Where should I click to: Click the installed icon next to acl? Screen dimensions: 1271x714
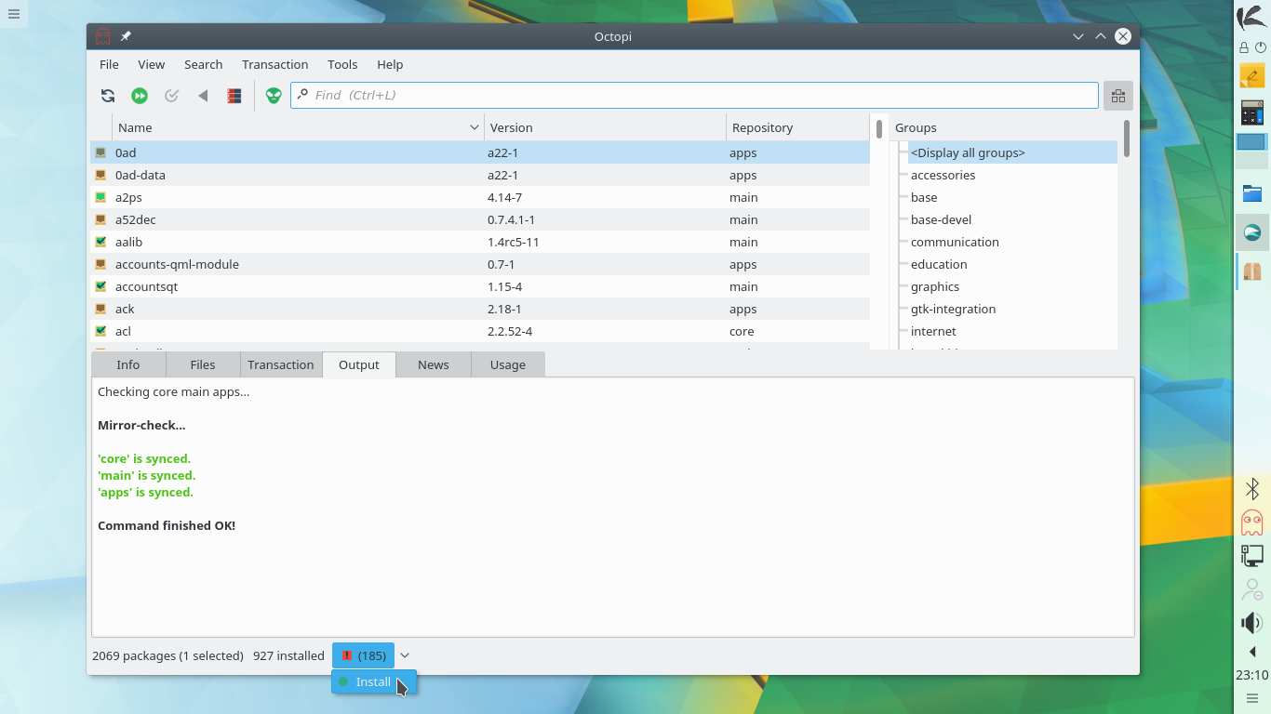point(100,331)
